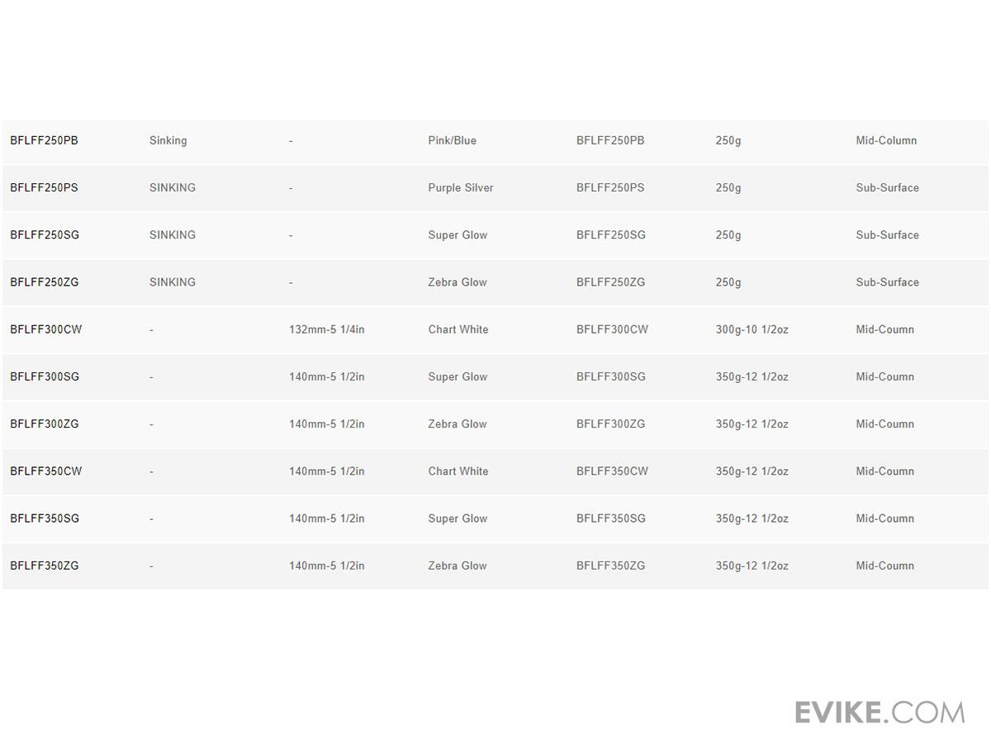Select Super Glow in the BFLFF250SG row
This screenshot has height=743, width=991.
[x=458, y=235]
